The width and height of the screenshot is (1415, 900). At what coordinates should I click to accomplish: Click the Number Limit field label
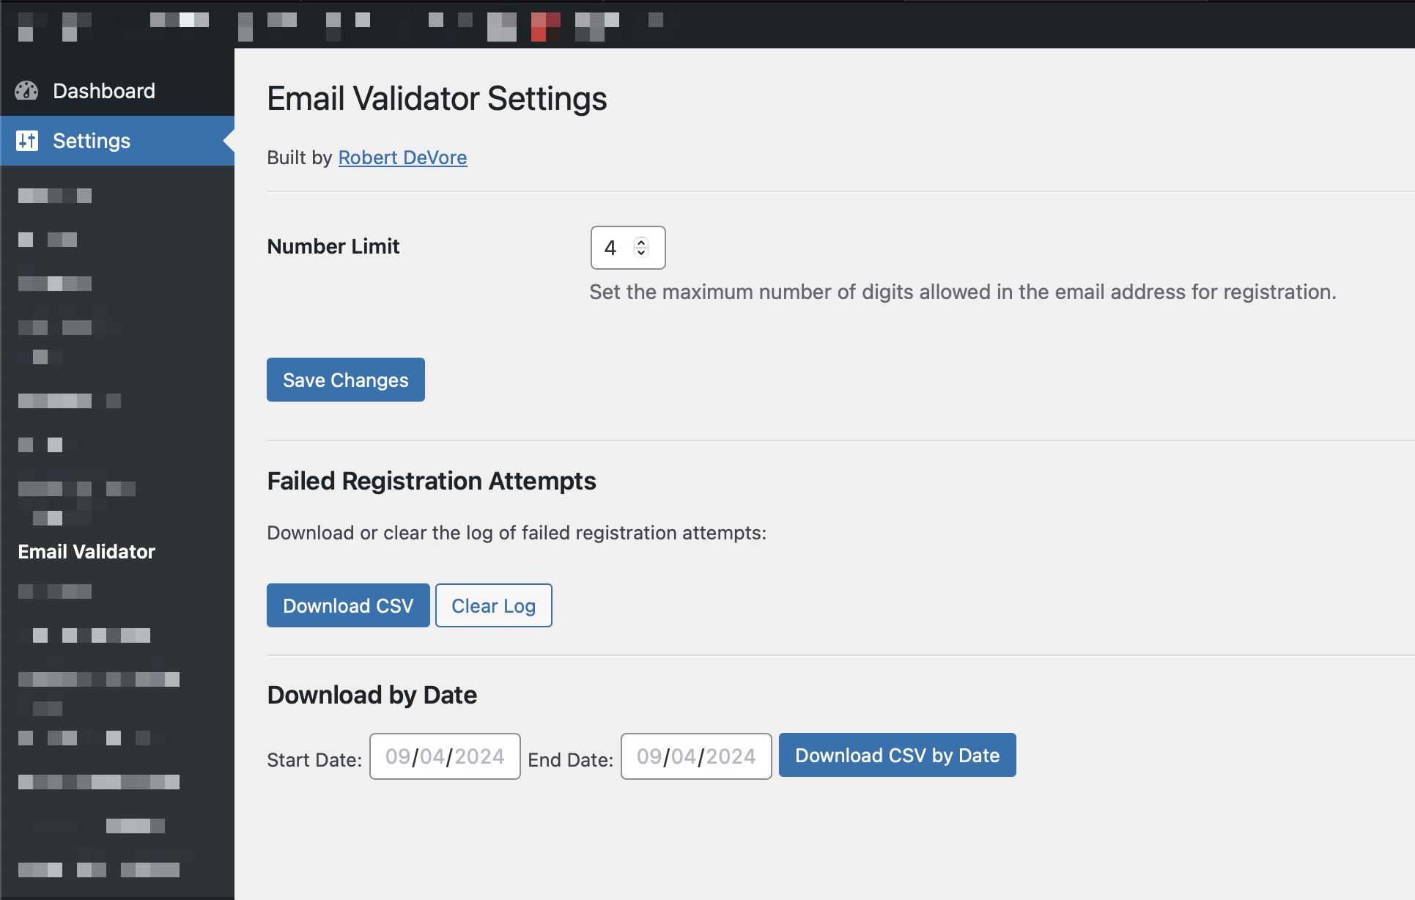[x=333, y=247]
